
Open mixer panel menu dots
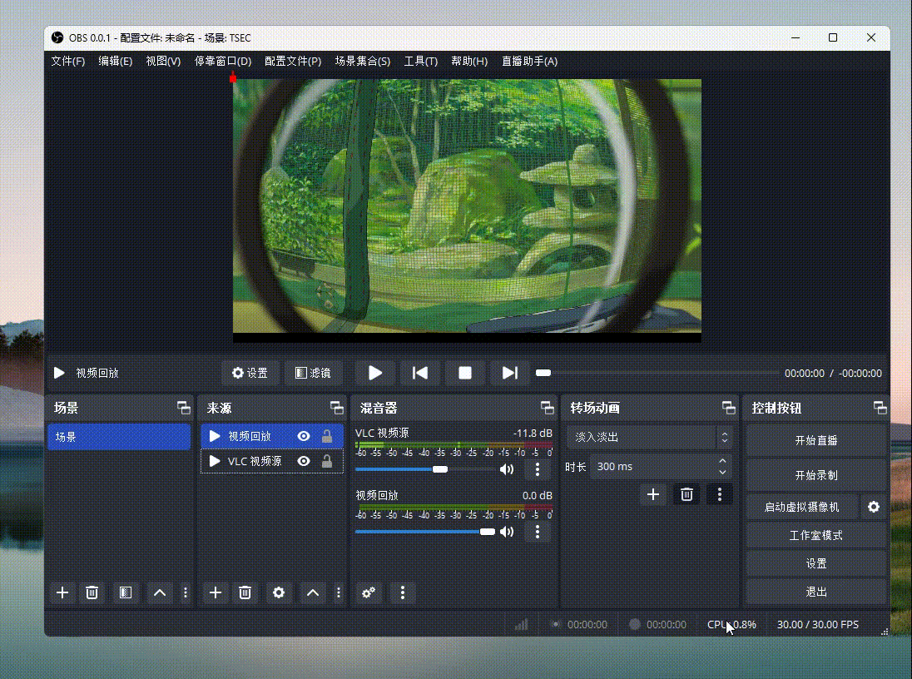click(x=403, y=593)
